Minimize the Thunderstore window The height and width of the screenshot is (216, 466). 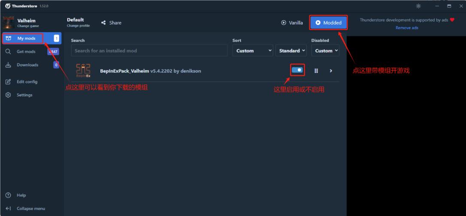437,6
